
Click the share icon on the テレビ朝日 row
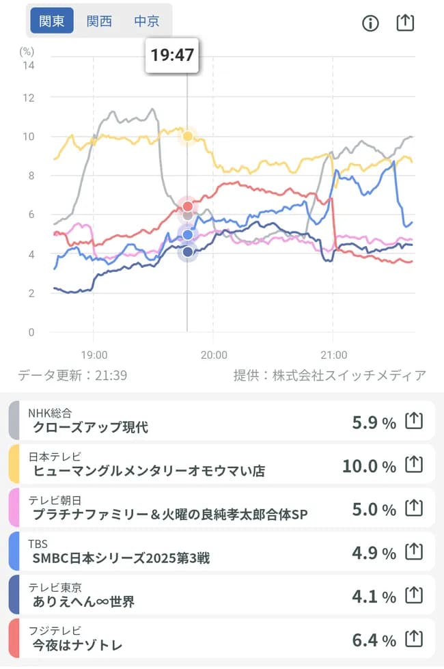(x=414, y=509)
